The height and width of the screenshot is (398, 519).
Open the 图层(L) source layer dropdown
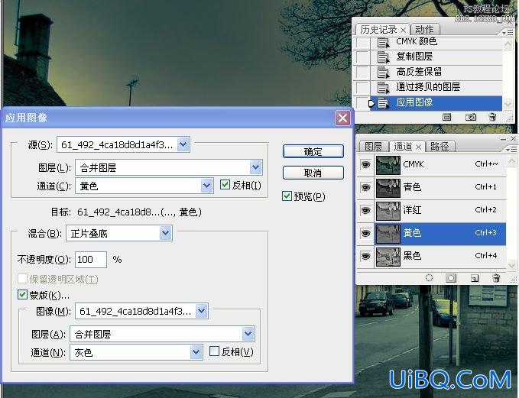255,167
